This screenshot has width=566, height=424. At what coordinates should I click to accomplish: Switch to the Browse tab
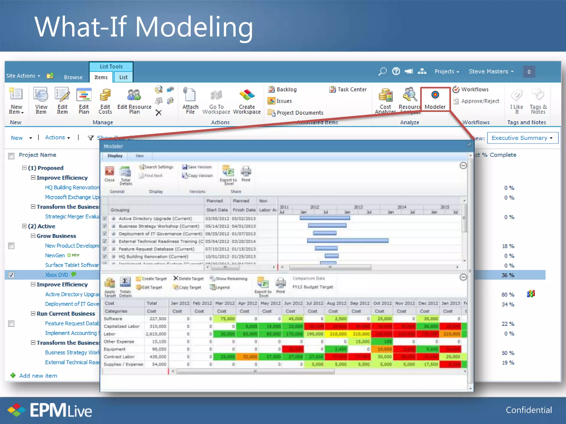click(73, 77)
